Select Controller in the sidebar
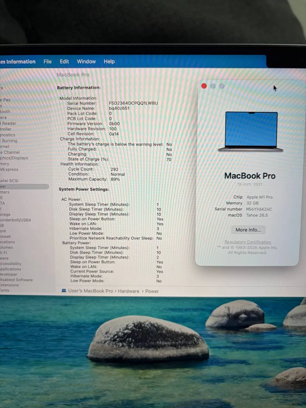This screenshot has width=306, height=408. (x=6, y=129)
